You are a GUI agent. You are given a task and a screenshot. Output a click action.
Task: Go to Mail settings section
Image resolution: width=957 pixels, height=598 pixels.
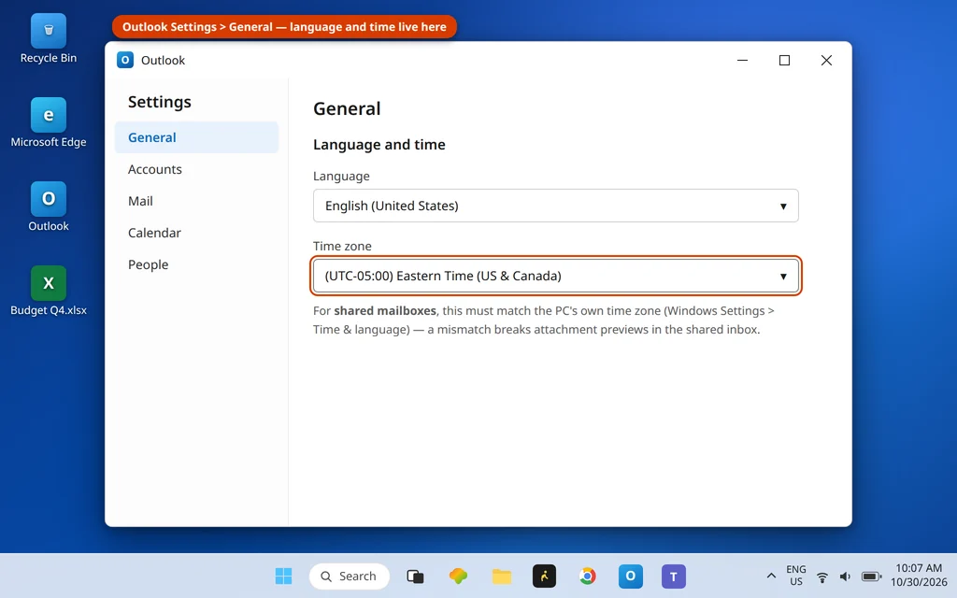coord(196,201)
